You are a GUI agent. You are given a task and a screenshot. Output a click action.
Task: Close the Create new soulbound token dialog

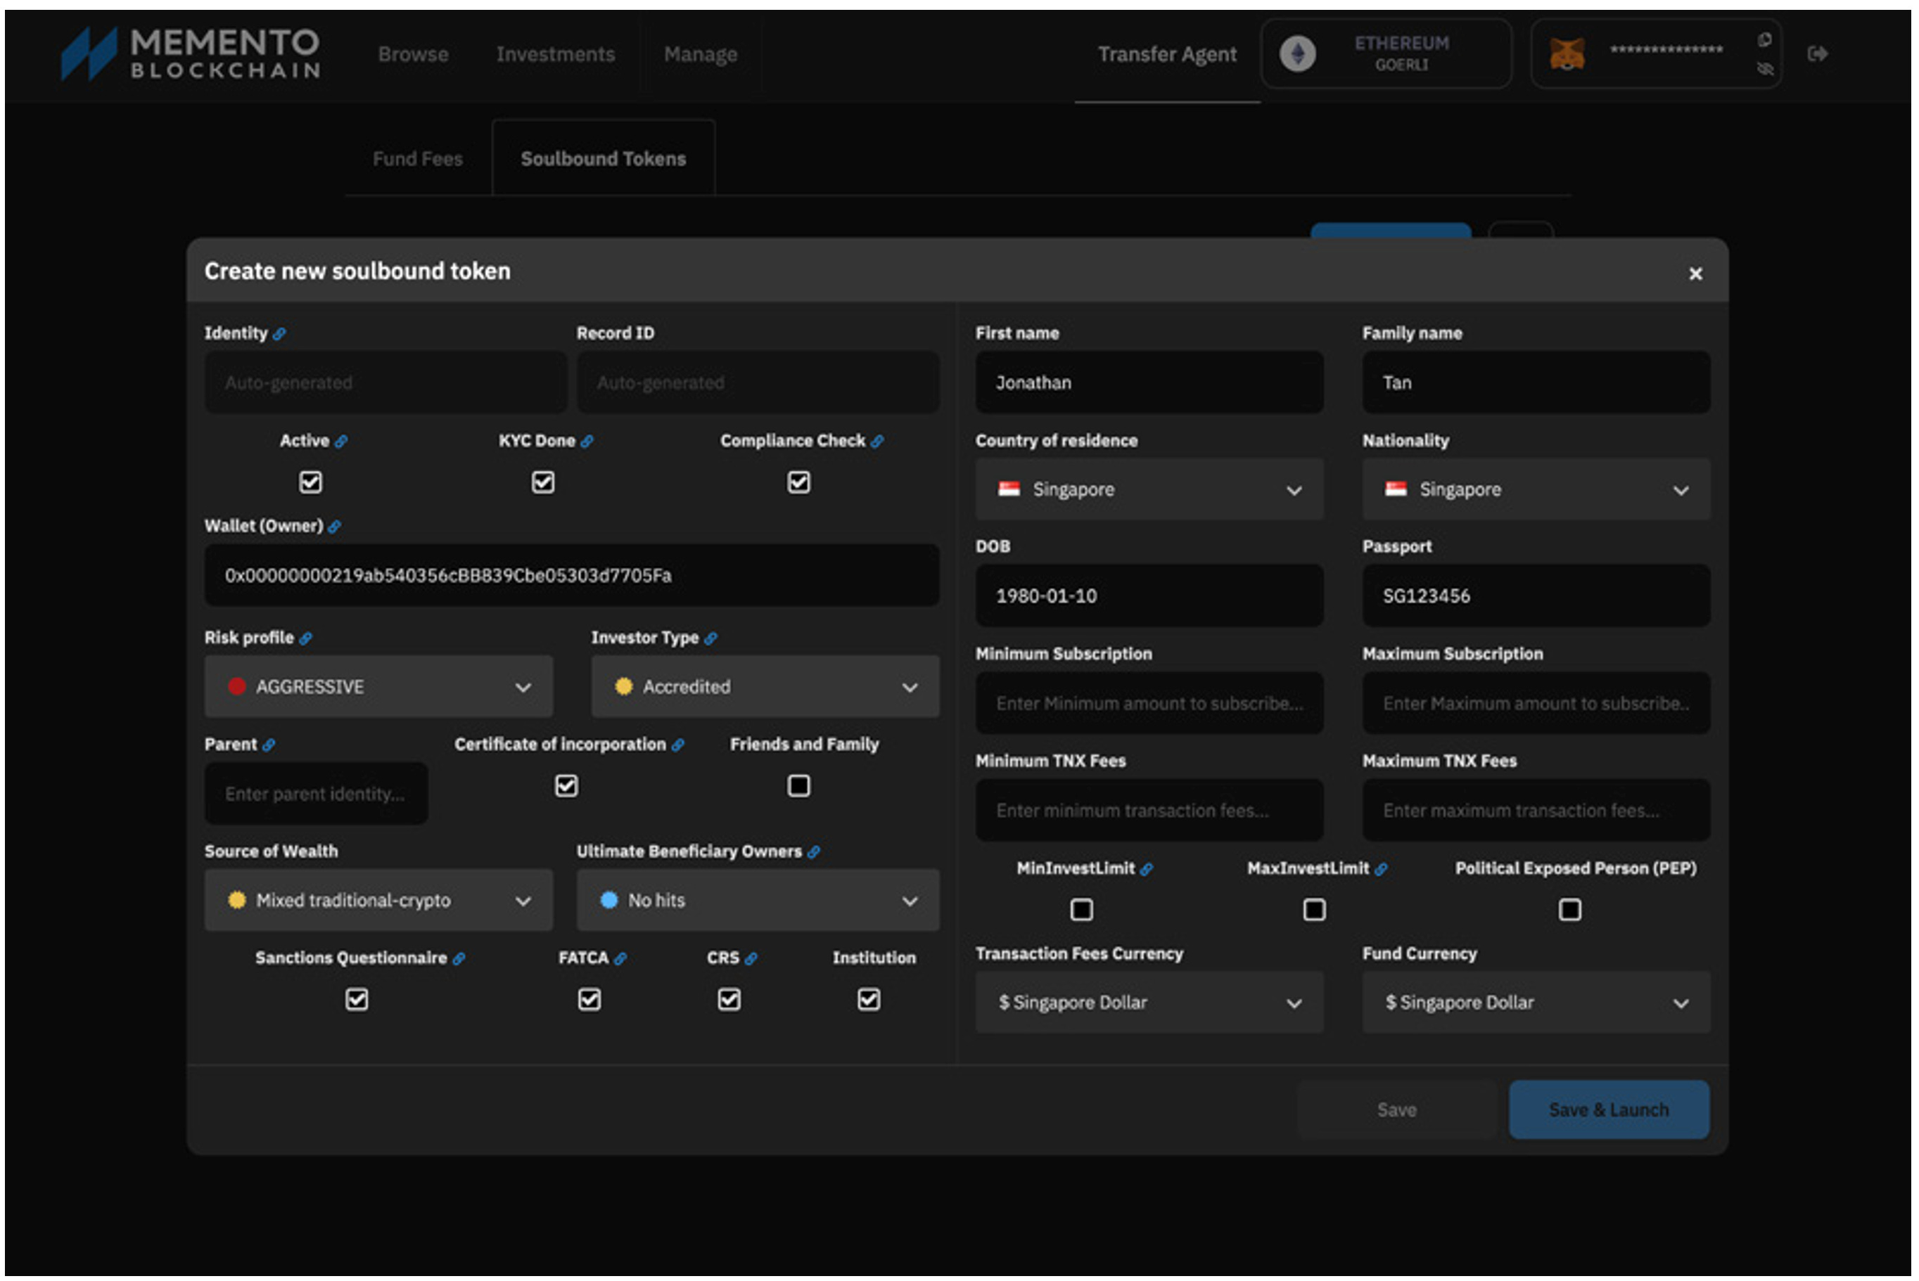pos(1695,274)
